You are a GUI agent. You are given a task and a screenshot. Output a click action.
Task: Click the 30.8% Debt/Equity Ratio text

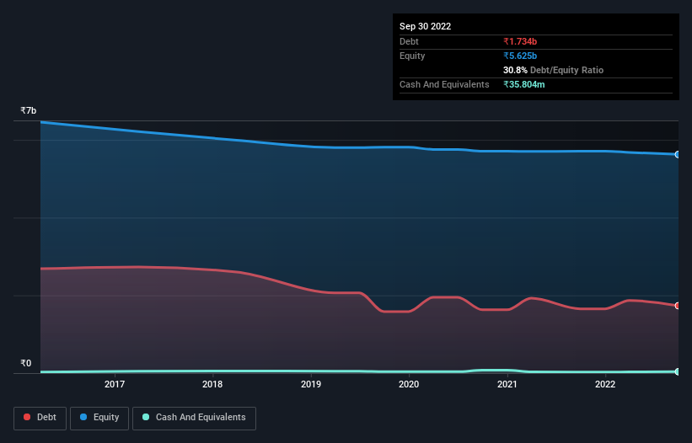pyautogui.click(x=554, y=70)
